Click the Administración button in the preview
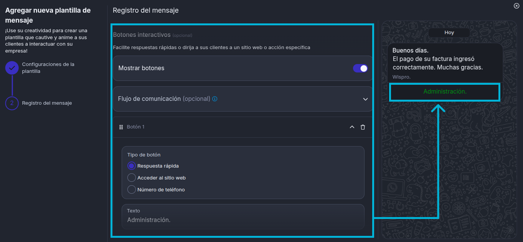 [x=444, y=92]
